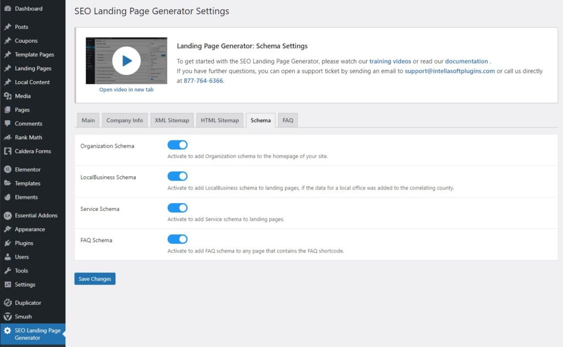Open the Media library icon
This screenshot has width=563, height=347.
coord(8,96)
